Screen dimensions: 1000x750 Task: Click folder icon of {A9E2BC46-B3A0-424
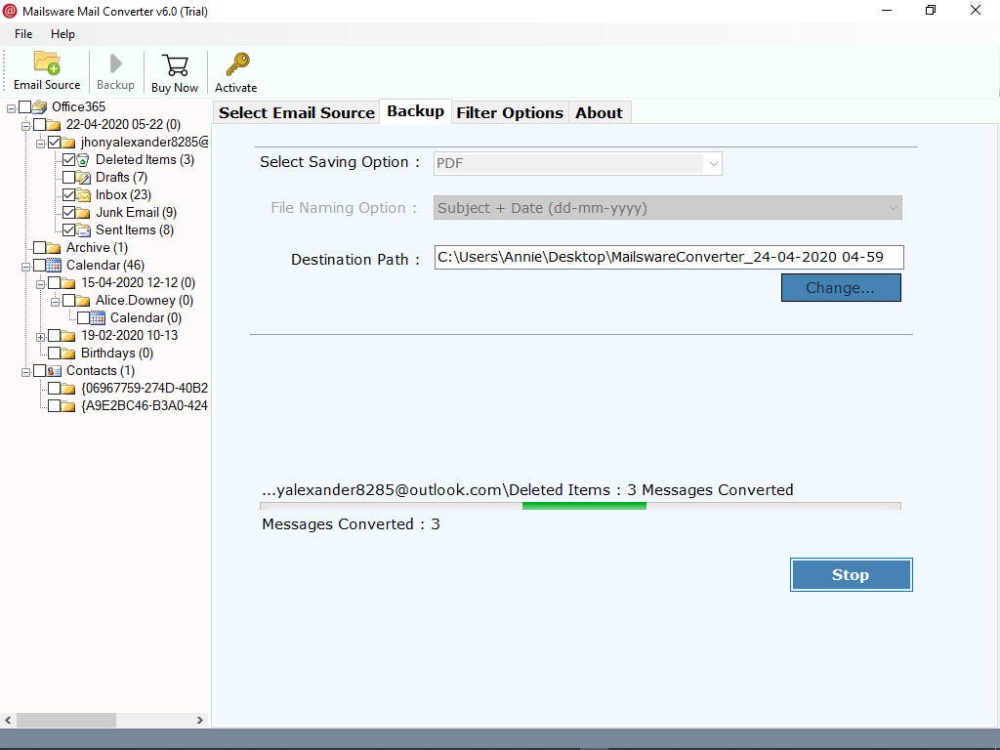(x=68, y=405)
